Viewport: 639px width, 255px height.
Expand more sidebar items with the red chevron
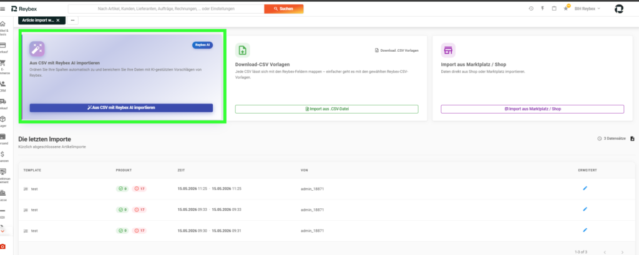click(x=3, y=231)
